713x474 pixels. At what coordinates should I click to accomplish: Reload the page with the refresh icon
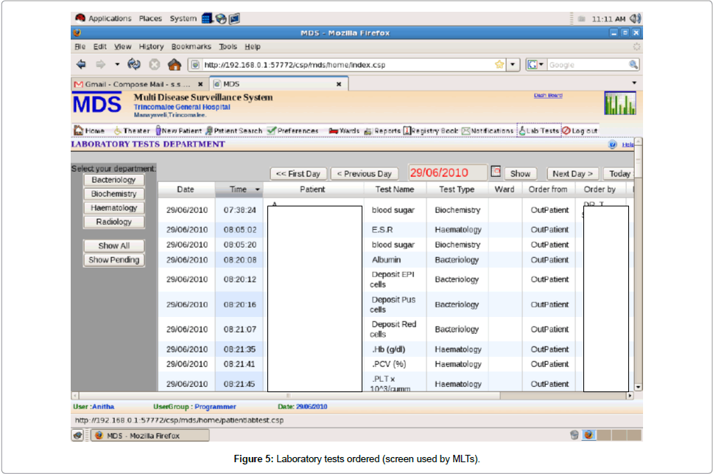click(x=134, y=65)
